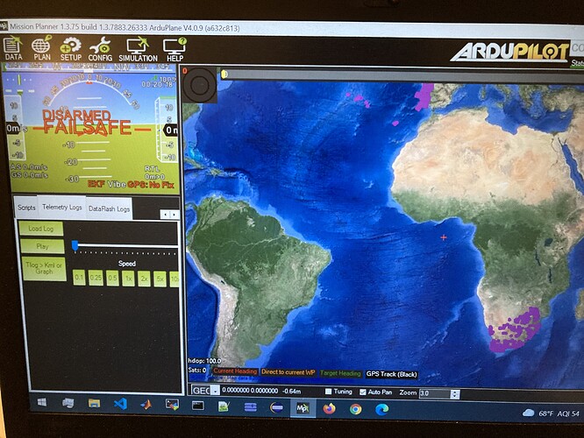584x438 pixels.
Task: Click the Windows Start button
Action: pos(42,402)
